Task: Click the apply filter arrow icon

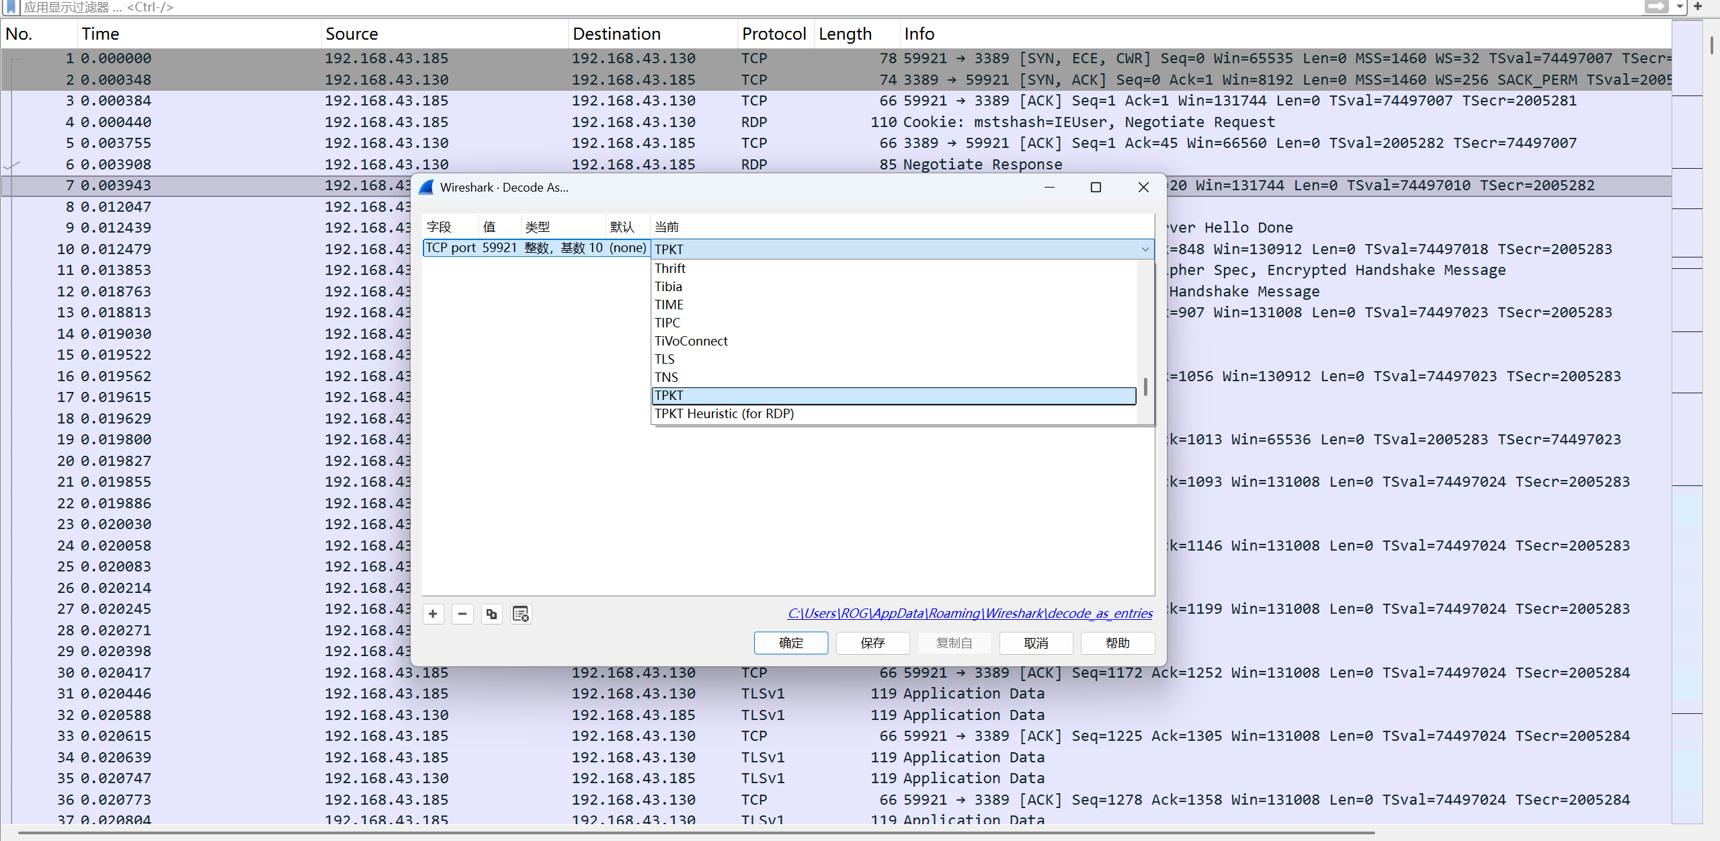Action: click(1655, 7)
